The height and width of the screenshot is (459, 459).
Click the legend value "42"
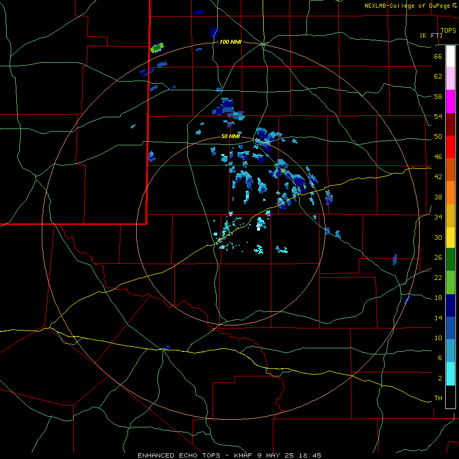tap(438, 177)
